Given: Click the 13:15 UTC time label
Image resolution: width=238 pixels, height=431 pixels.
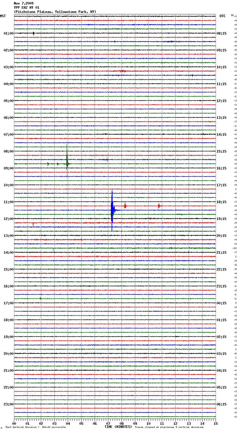Looking at the screenshot, I should pos(221,118).
